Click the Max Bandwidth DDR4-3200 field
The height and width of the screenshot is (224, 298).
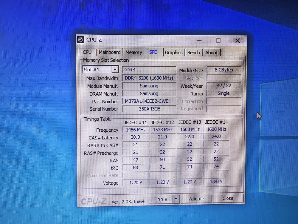click(x=149, y=78)
